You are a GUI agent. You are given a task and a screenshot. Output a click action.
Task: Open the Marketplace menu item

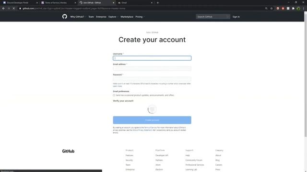(127, 17)
